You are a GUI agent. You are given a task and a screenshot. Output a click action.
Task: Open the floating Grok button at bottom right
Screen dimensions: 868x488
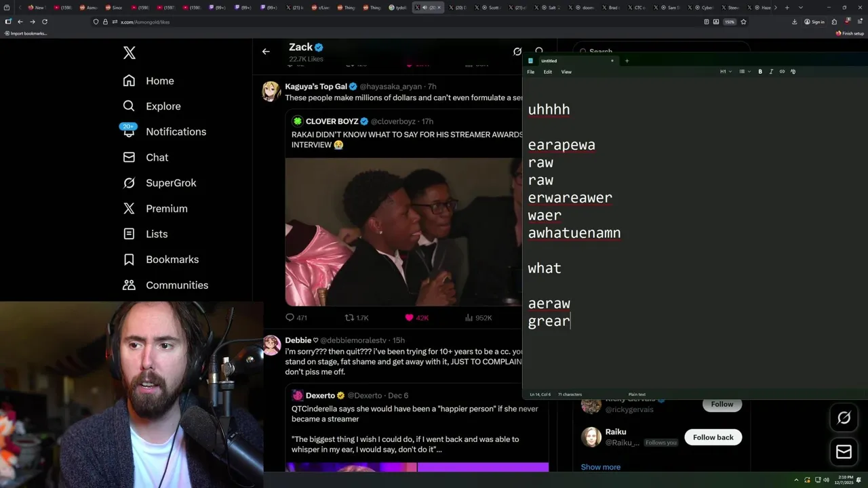844,418
